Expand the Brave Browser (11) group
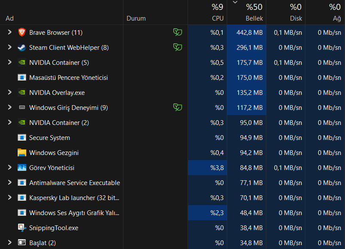This screenshot has height=249, width=345. [10, 32]
